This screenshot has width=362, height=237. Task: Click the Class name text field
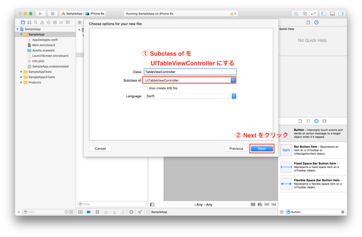point(190,72)
